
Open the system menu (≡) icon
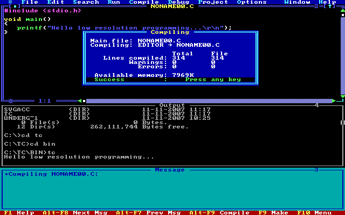[x=10, y=2]
